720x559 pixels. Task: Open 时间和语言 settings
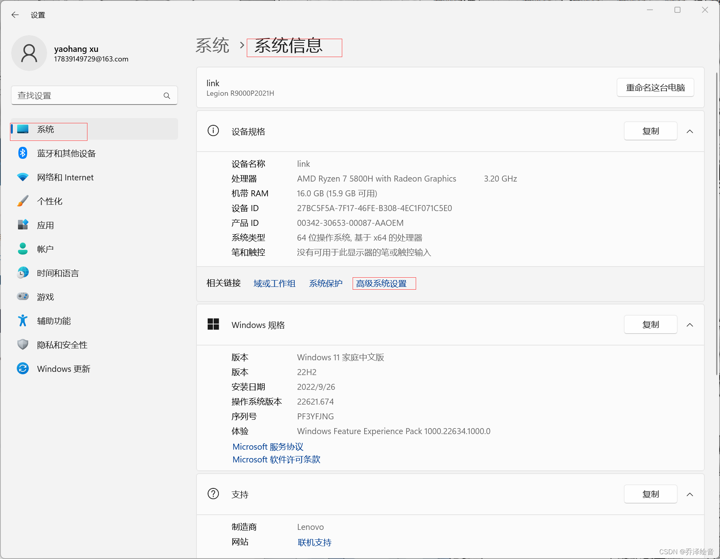pyautogui.click(x=57, y=273)
